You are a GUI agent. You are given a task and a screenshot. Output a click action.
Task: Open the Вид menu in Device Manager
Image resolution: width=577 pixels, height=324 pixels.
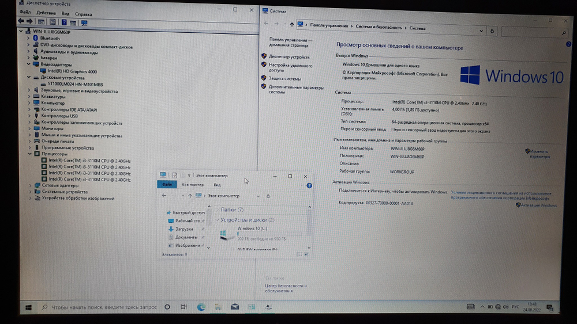pos(65,14)
